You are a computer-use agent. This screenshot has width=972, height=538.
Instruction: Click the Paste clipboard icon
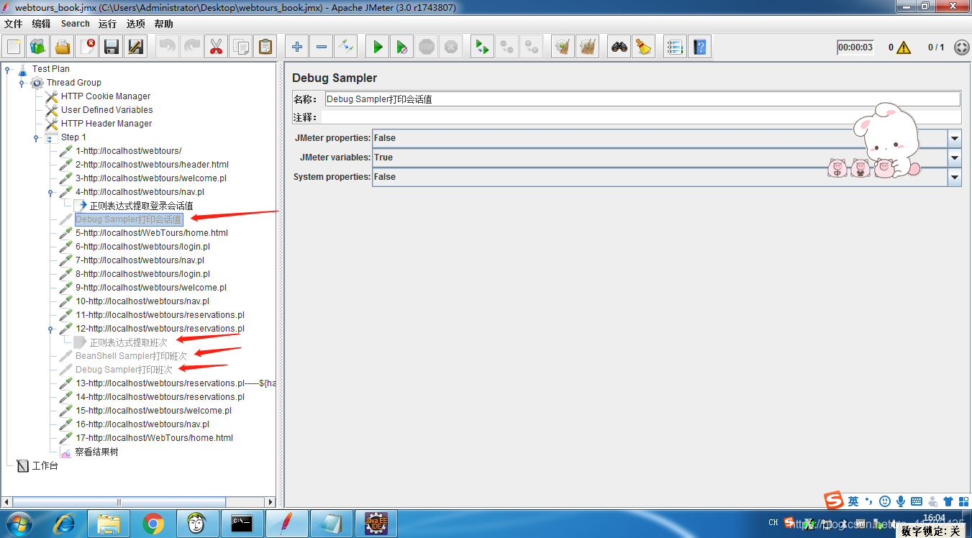(x=265, y=47)
